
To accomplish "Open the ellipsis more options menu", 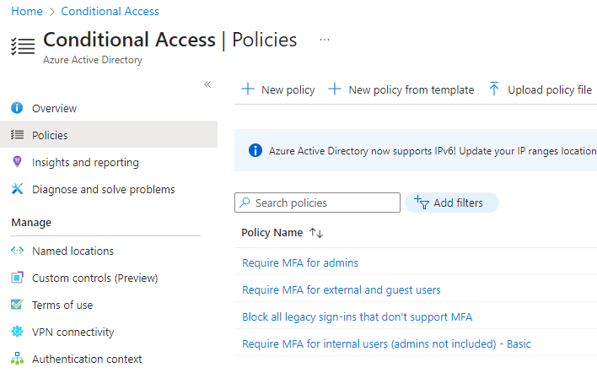I will (325, 40).
